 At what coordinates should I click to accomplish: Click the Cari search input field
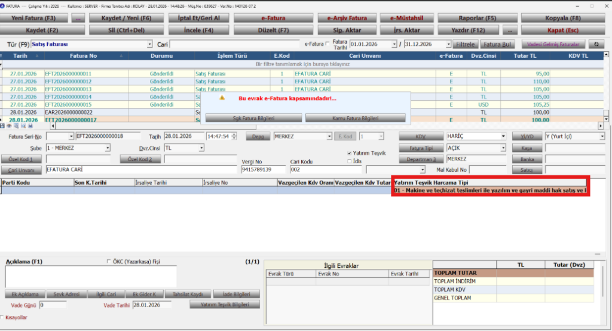234,44
